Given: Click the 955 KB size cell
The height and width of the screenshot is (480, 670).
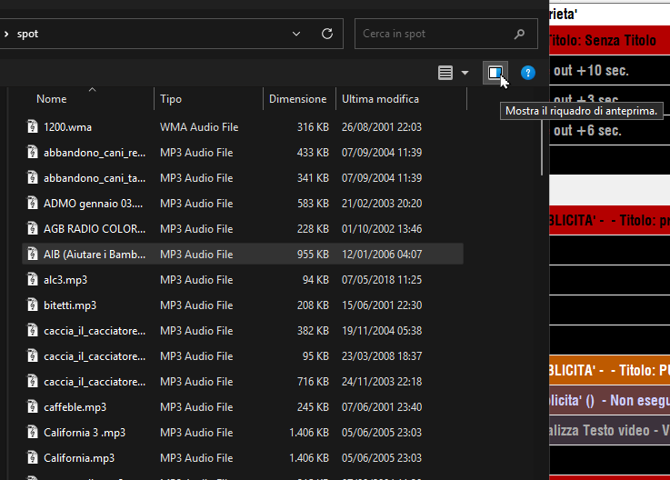Looking at the screenshot, I should pyautogui.click(x=313, y=255).
